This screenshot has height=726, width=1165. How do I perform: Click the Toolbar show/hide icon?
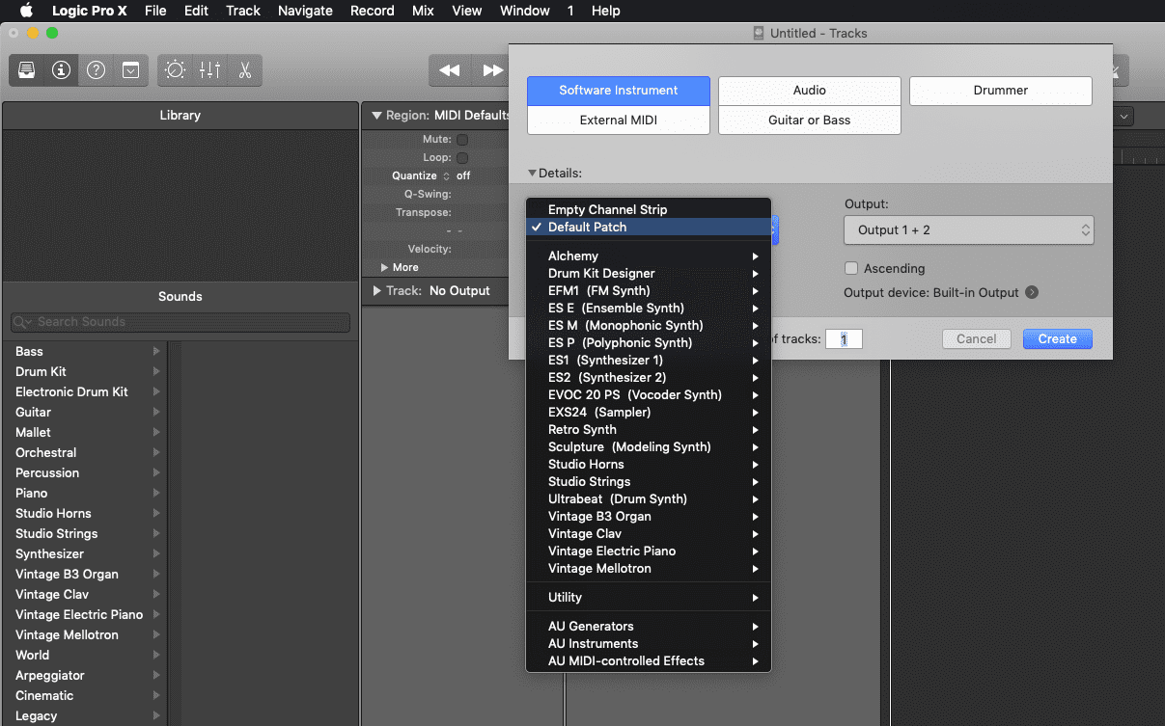click(130, 70)
